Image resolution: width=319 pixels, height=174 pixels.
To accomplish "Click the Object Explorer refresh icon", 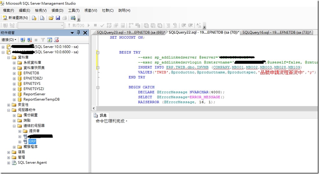I will pos(50,40).
